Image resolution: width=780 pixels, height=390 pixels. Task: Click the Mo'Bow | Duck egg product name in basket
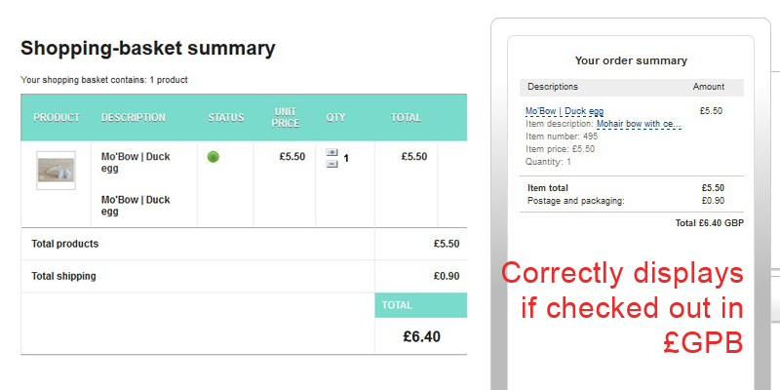136,162
